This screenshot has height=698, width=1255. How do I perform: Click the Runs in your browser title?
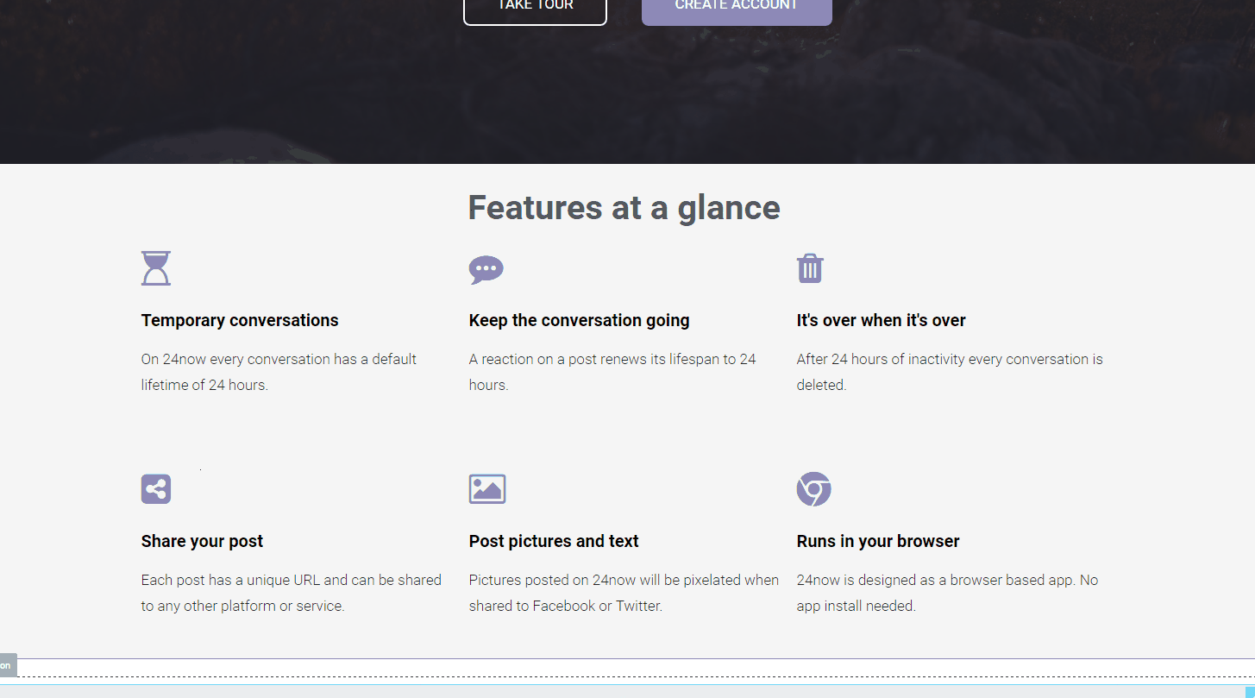coord(878,541)
